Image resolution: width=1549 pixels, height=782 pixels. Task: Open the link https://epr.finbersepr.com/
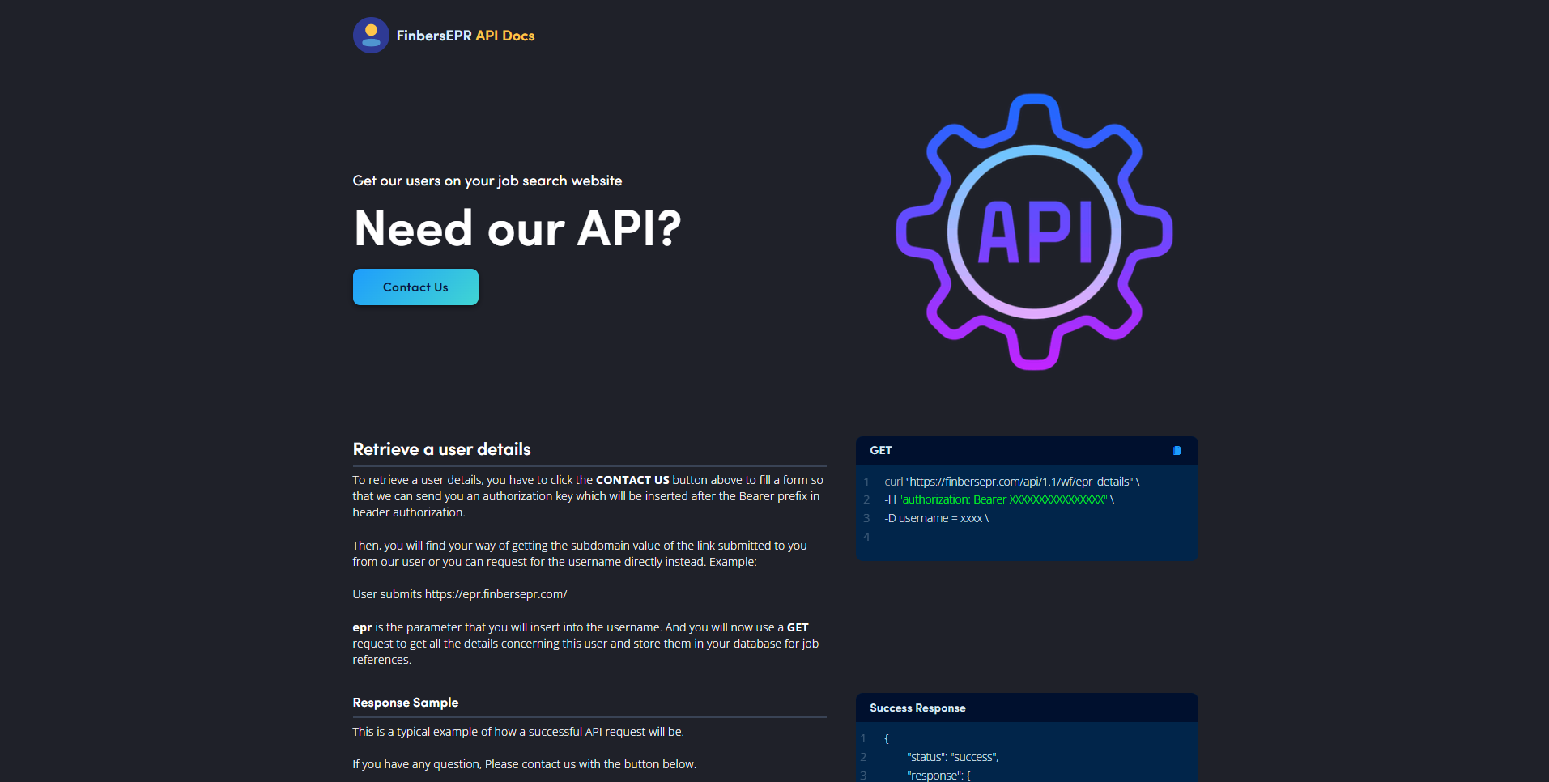(x=495, y=593)
